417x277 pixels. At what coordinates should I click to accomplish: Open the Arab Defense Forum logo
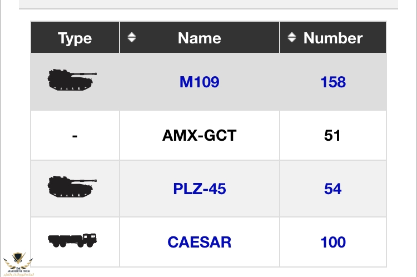coord(18,264)
